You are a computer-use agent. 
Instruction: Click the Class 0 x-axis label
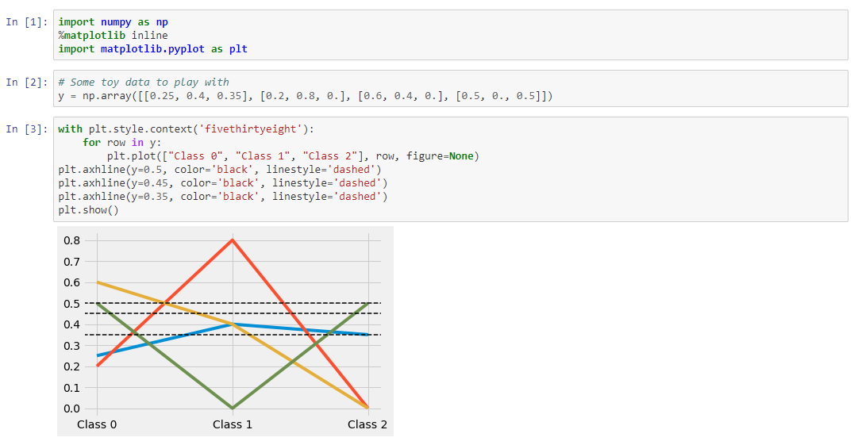pyautogui.click(x=97, y=425)
